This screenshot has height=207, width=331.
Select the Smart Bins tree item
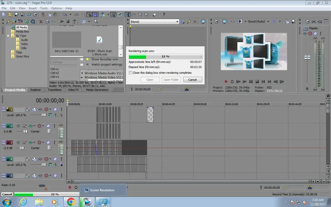click(x=22, y=56)
